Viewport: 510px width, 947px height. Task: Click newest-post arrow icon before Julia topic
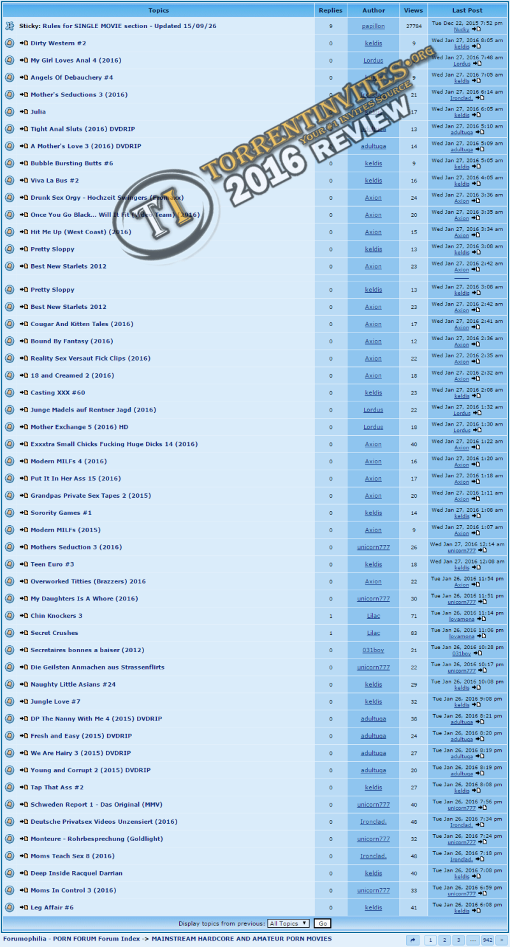(24, 112)
